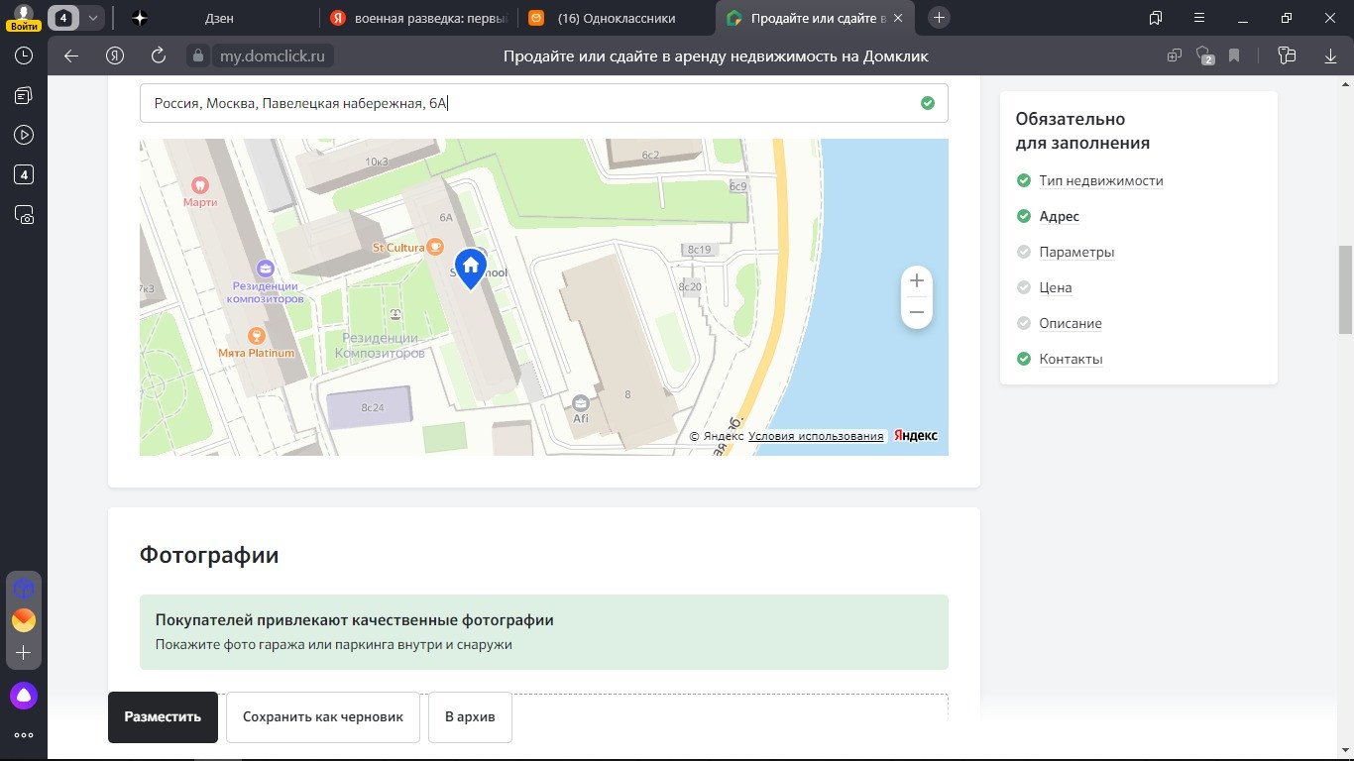Open the downloads panel
Screen dimensions: 1354x761
pos(1330,55)
